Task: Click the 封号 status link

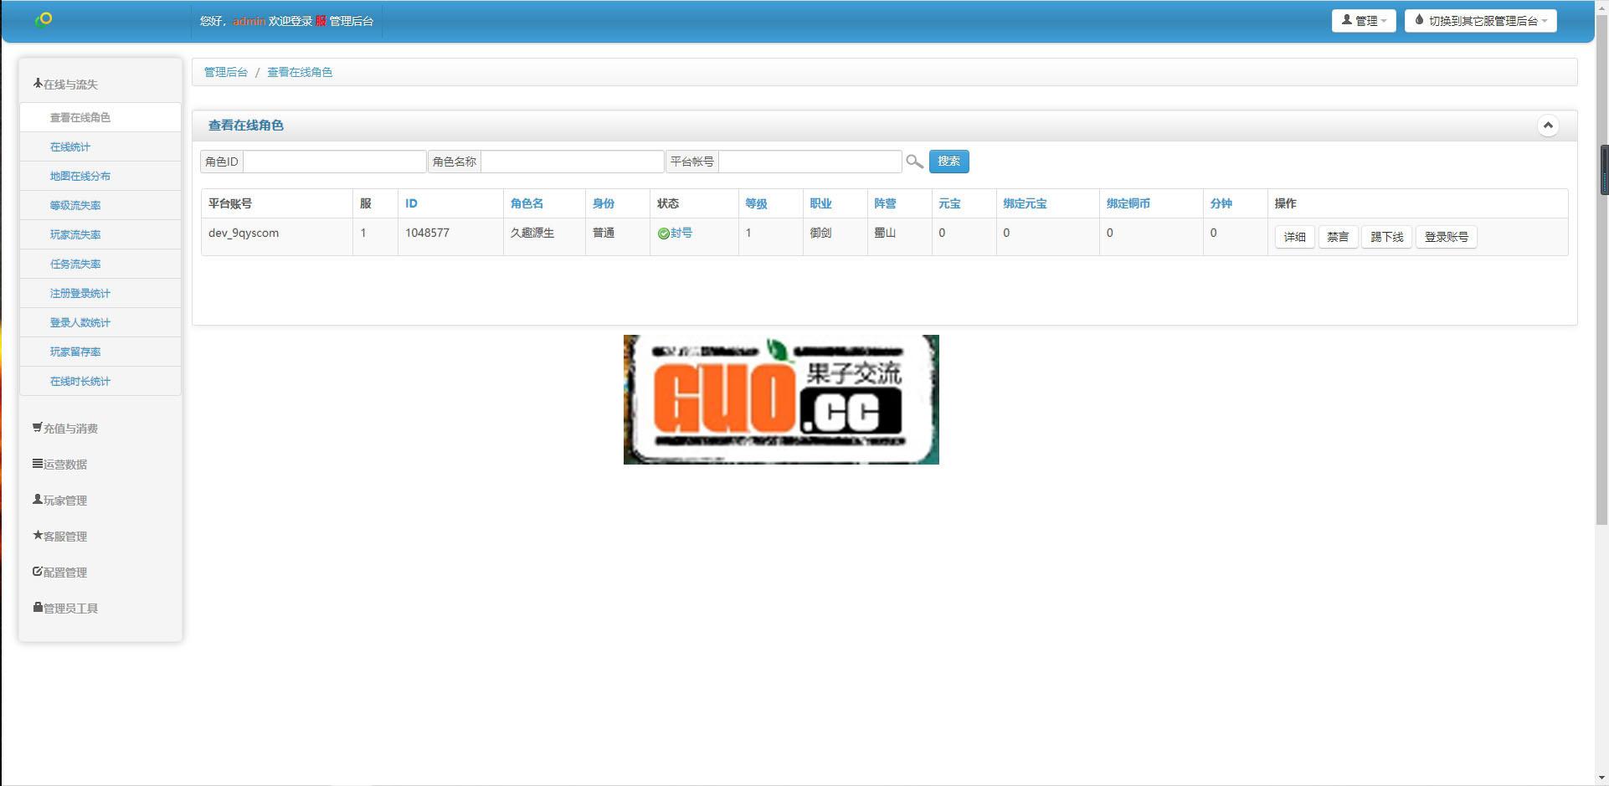Action: pos(681,234)
